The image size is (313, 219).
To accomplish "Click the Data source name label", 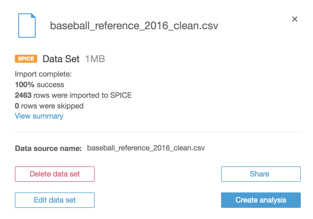I will [x=48, y=148].
